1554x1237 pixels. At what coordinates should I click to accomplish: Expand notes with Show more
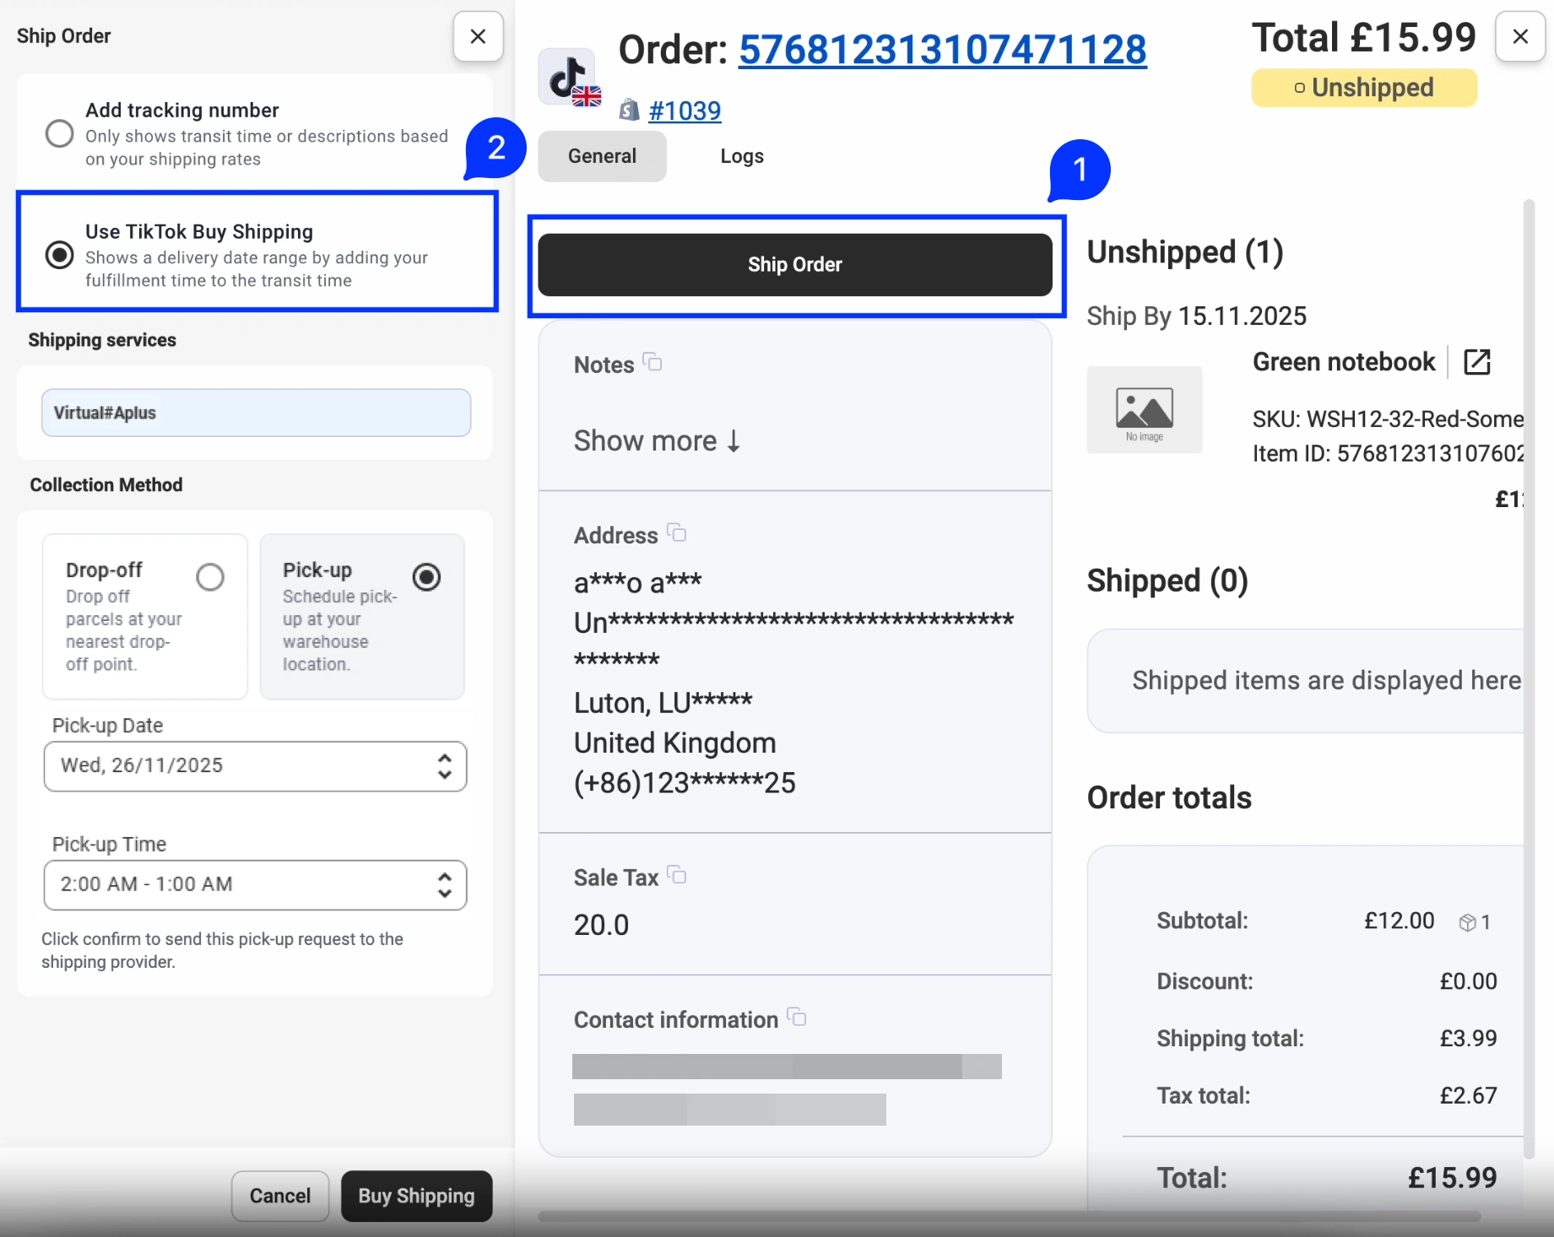coord(657,440)
